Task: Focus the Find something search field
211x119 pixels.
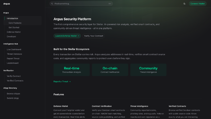Action: tap(81, 4)
